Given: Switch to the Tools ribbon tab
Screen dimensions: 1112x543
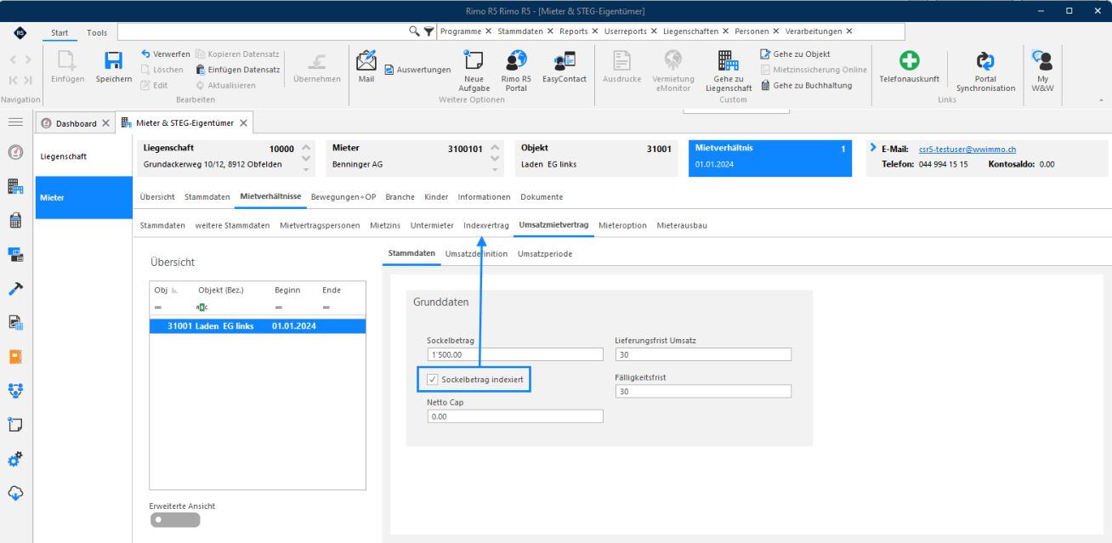Looking at the screenshot, I should coord(97,32).
